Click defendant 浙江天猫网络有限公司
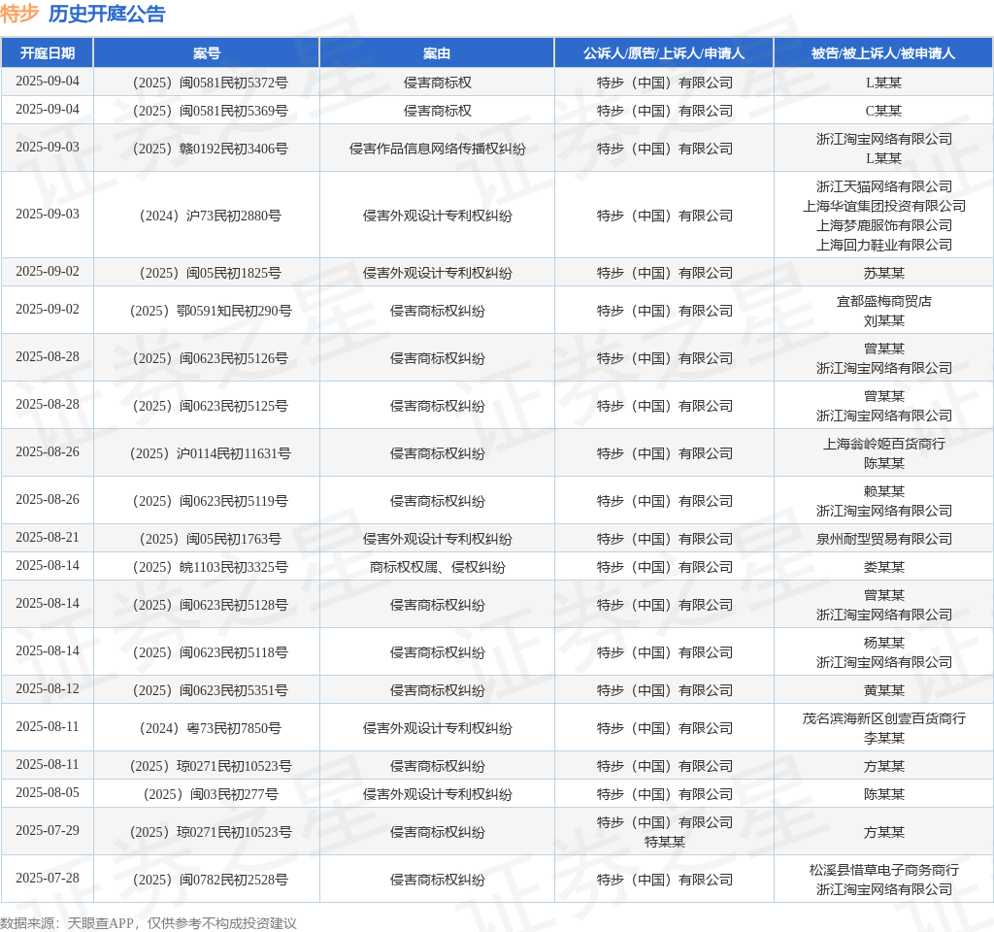Viewport: 994px width, 932px height. 883,186
